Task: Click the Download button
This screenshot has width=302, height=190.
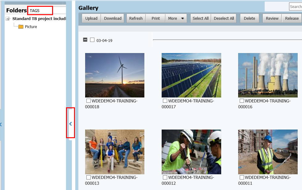Action: pos(112,18)
